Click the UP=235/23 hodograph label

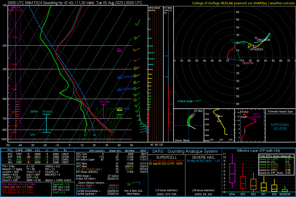pos(256,49)
